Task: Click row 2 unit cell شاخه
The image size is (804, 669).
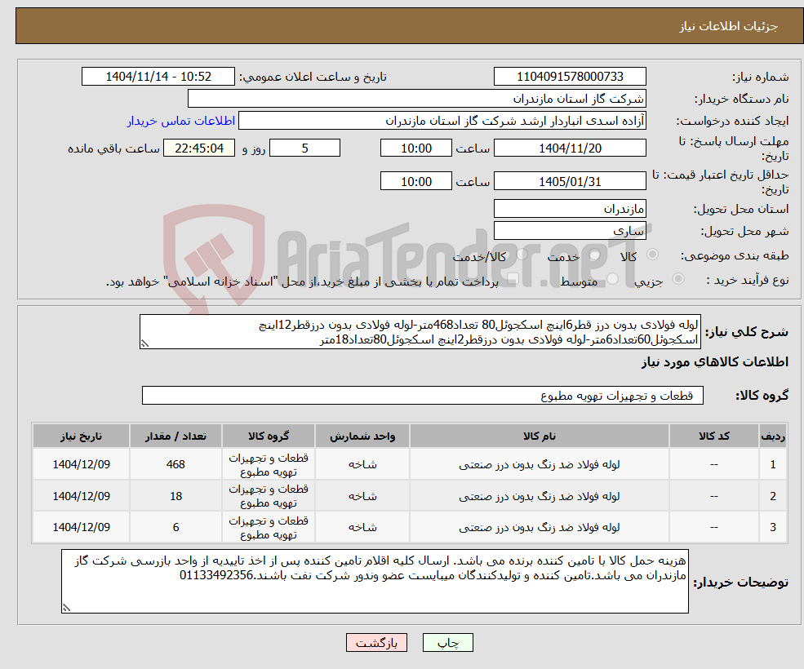Action: (362, 496)
